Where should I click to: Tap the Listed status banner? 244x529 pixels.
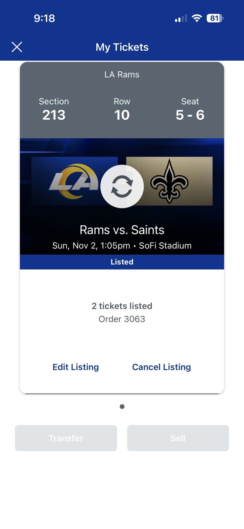(122, 262)
